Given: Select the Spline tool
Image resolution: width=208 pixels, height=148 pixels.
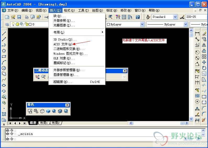Looking at the screenshot, I should [x=4, y=79].
